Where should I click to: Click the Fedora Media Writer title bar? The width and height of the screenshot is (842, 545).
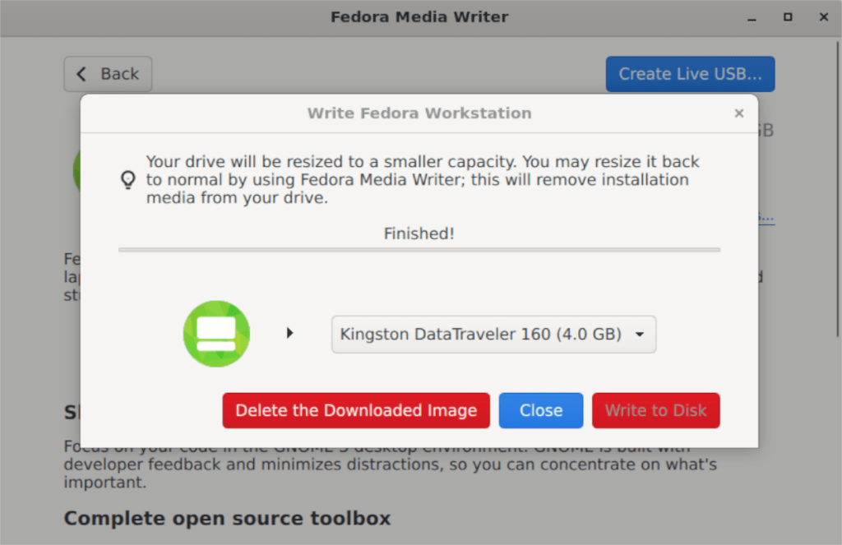point(419,16)
